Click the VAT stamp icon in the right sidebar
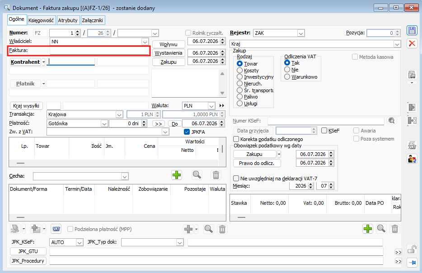This screenshot has height=273, width=422. click(x=412, y=146)
